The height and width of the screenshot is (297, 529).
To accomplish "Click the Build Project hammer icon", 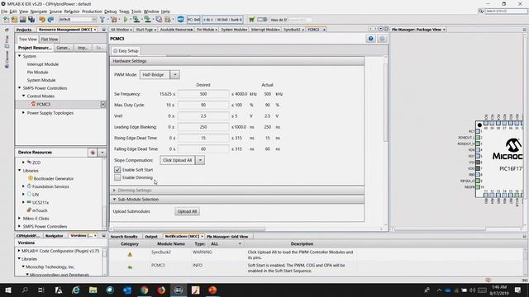I will coord(102,20).
